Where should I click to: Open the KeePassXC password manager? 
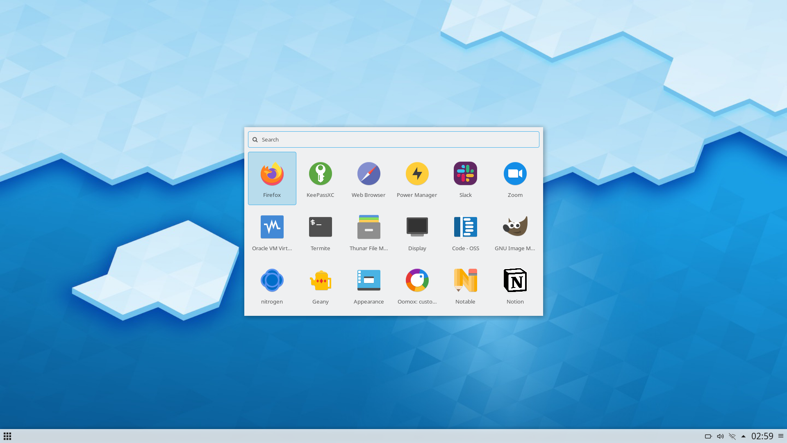(320, 178)
